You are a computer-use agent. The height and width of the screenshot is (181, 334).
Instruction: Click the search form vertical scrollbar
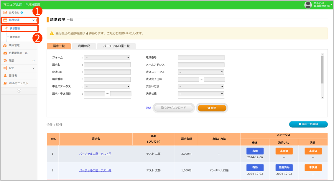(322, 70)
